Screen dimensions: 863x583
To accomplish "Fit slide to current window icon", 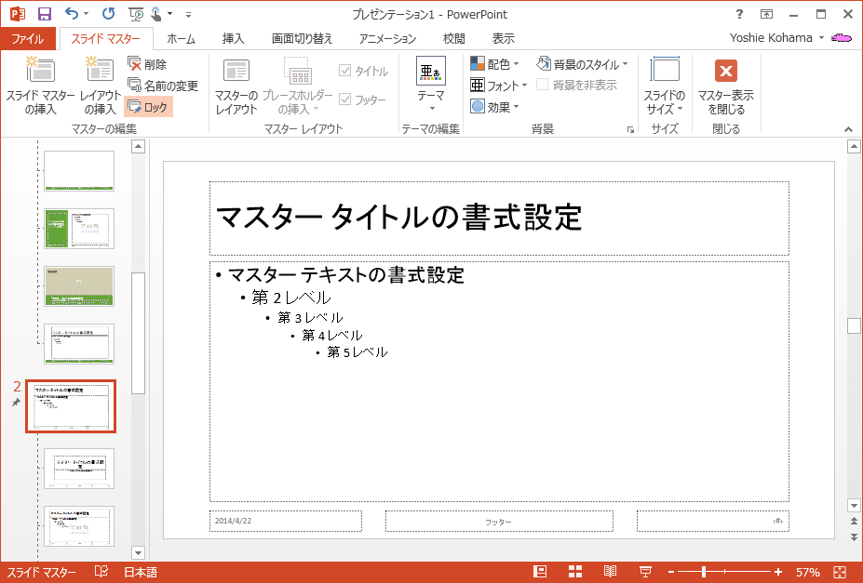I will [x=840, y=572].
